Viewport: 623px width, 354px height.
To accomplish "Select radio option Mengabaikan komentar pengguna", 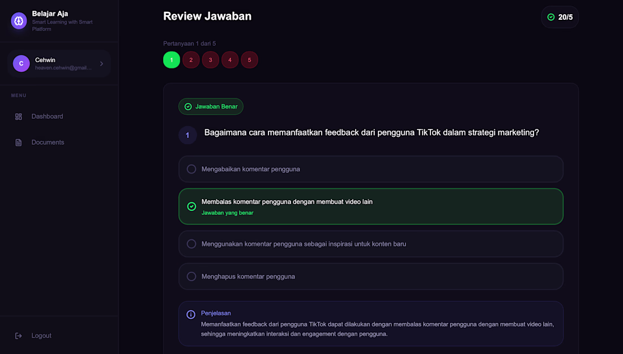I will pyautogui.click(x=191, y=169).
